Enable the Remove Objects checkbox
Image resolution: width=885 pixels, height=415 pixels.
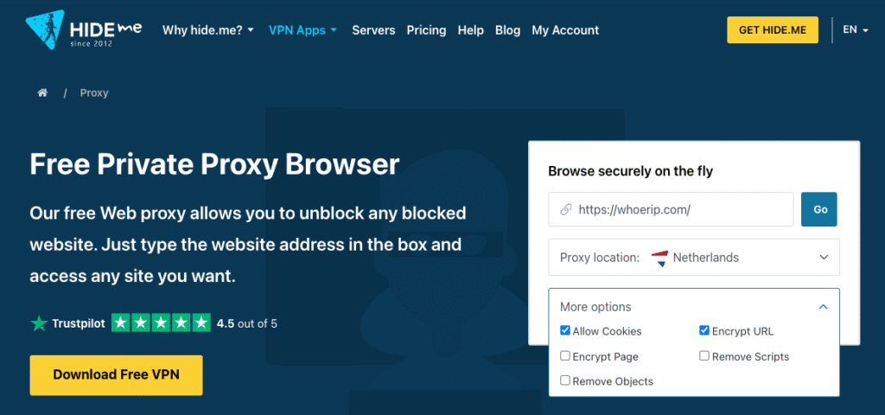coord(565,380)
